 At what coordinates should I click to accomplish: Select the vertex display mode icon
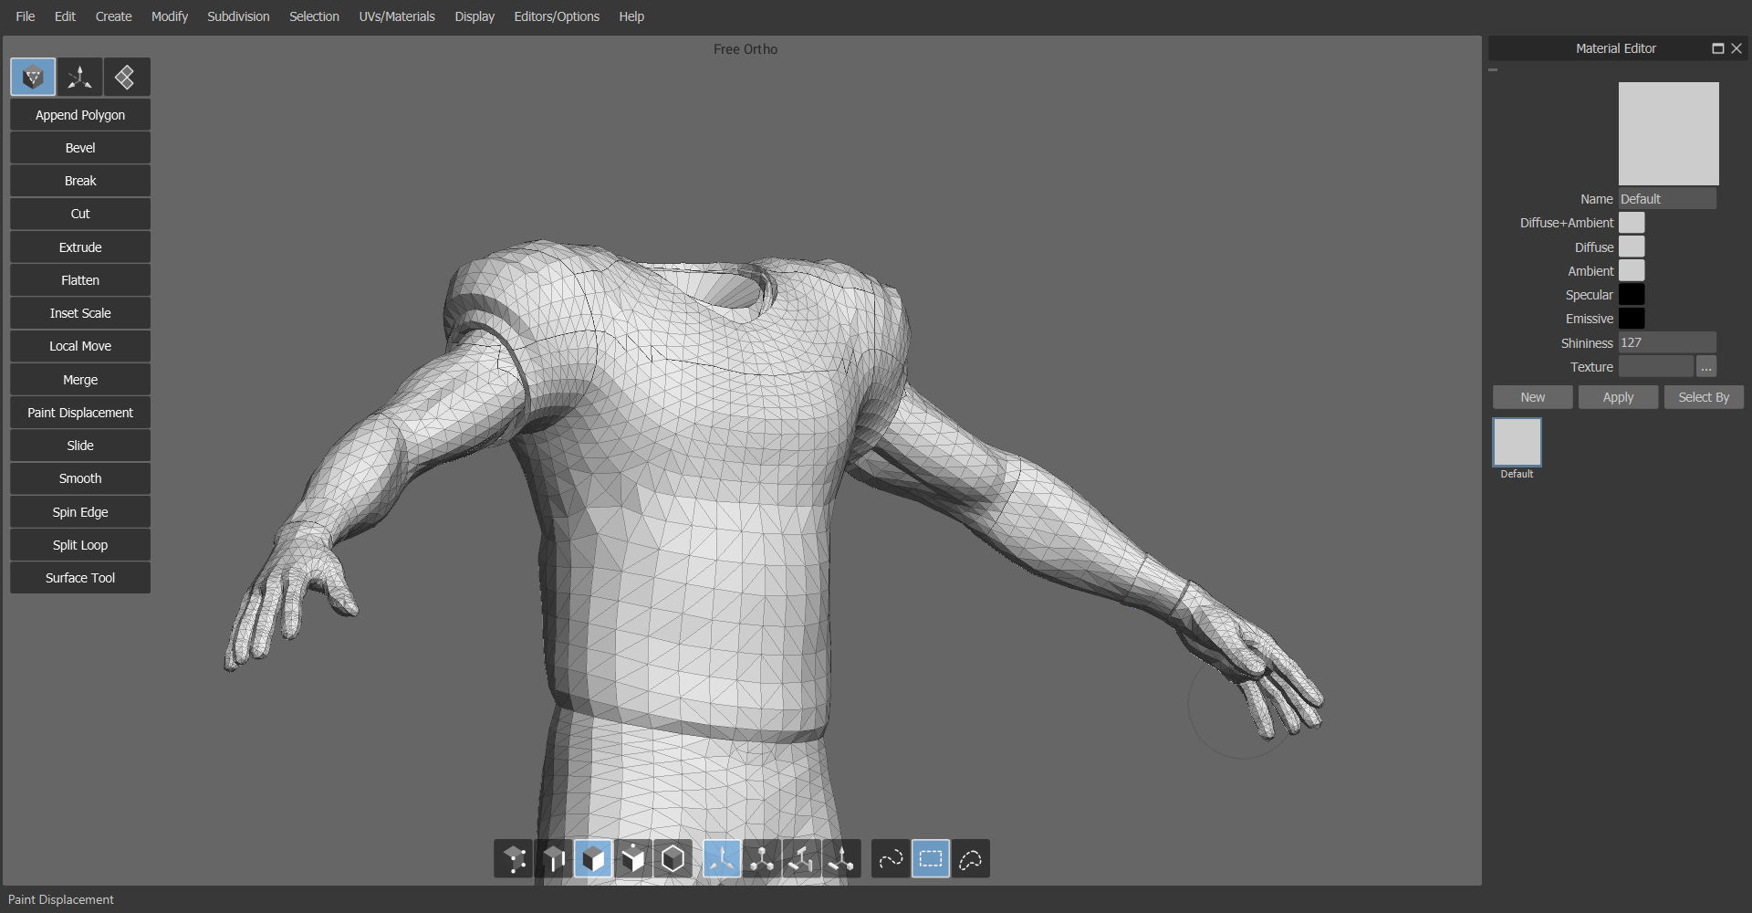pos(513,858)
